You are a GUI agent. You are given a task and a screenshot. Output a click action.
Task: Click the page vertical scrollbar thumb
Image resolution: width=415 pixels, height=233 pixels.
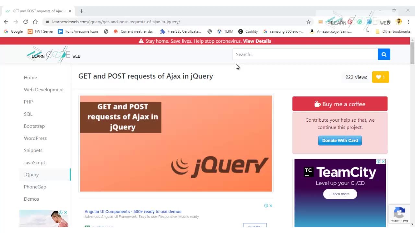(x=412, y=53)
